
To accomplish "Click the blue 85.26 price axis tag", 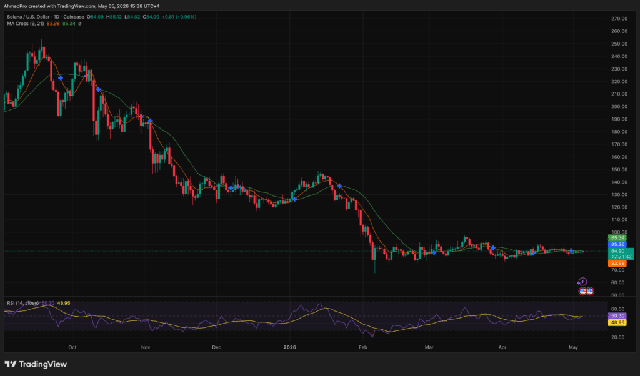I will (617, 245).
